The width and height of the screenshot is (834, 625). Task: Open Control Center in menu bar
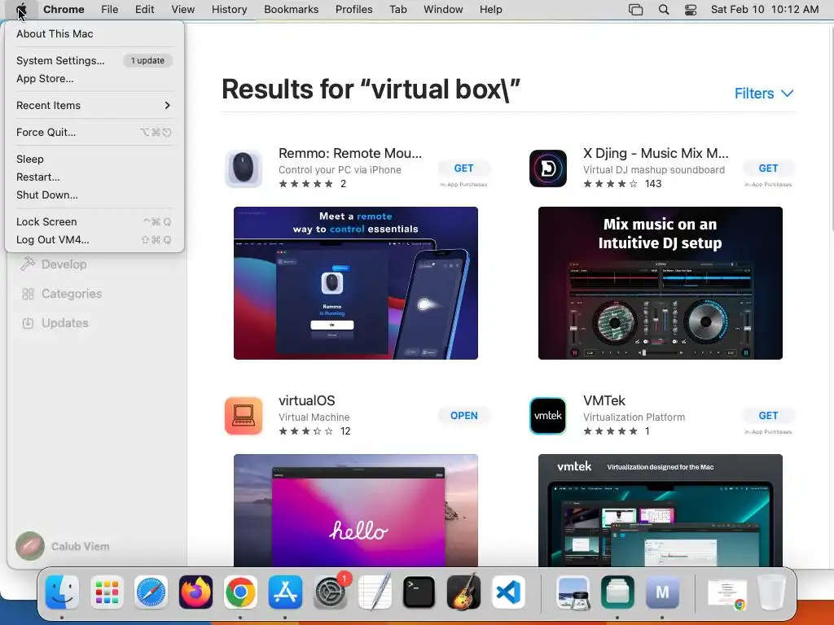[691, 10]
